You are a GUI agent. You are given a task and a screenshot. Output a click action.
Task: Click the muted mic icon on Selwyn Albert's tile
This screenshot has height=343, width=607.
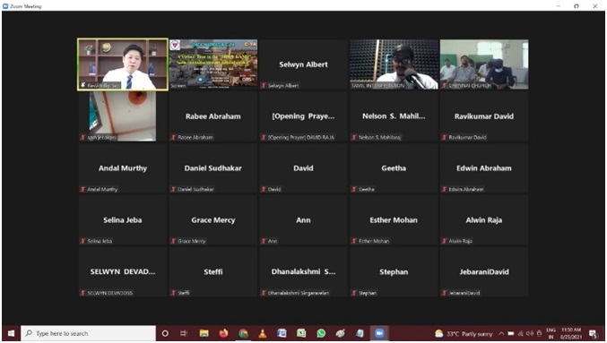[x=264, y=85]
